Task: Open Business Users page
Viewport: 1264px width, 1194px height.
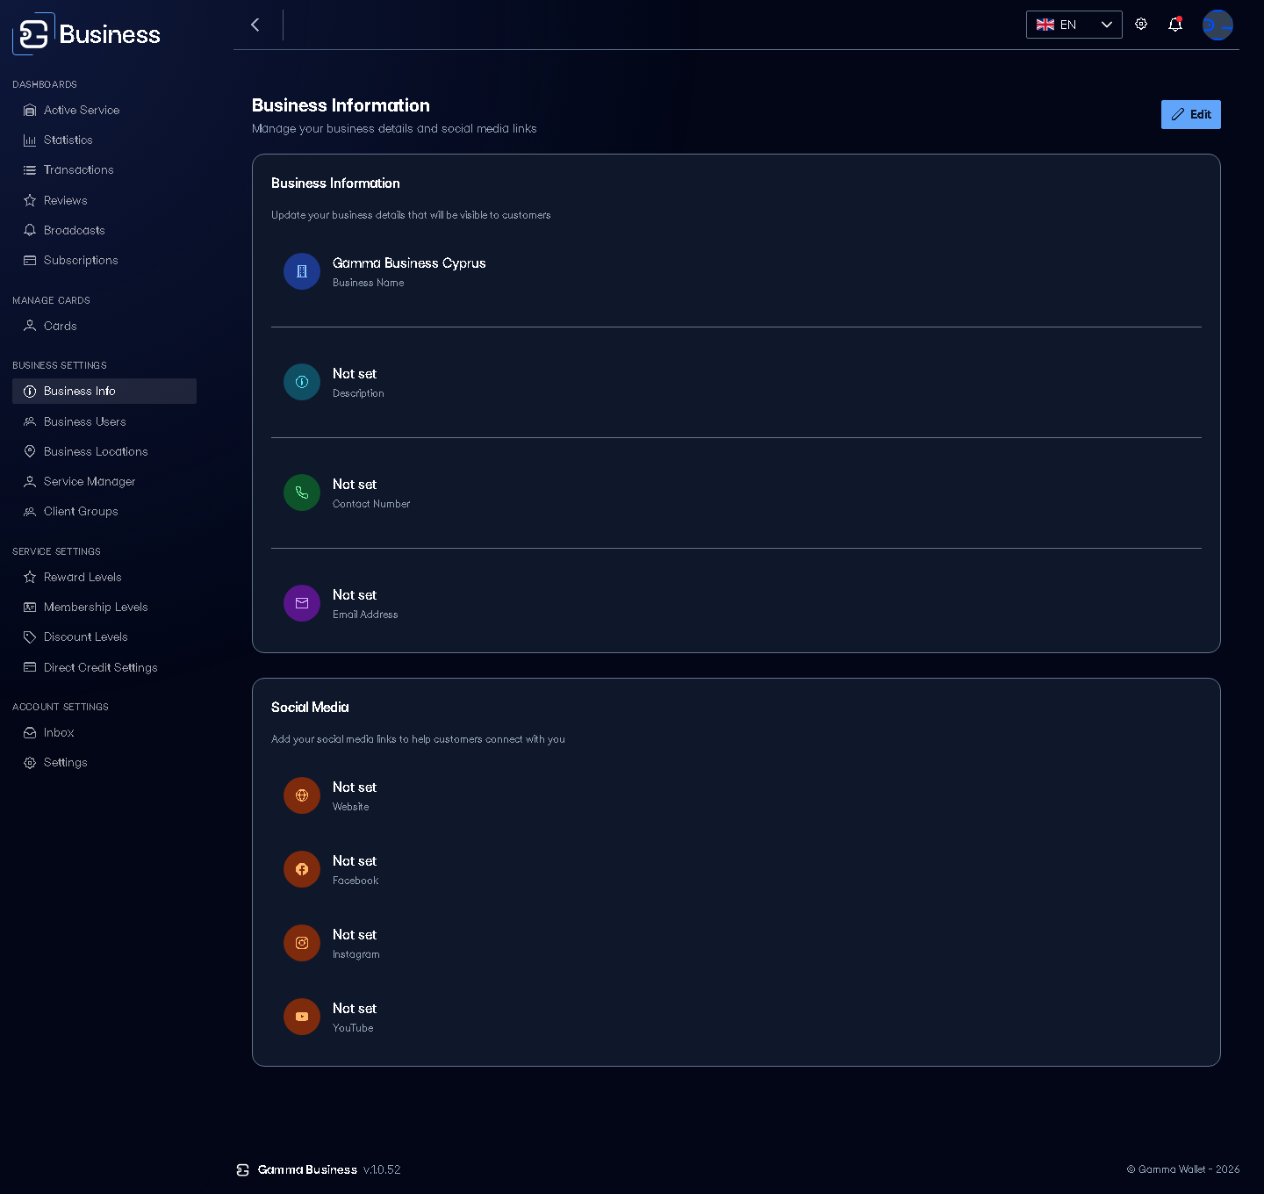Action: (104, 421)
